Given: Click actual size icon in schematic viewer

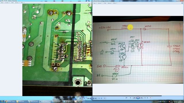Looking at the screenshot, I should pyautogui.click(x=130, y=98).
